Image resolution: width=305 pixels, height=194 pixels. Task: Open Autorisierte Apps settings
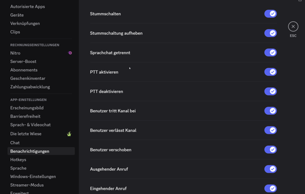(41, 7)
